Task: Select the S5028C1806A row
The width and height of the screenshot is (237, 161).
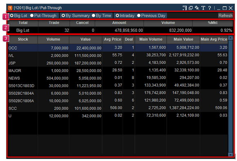Action: (x=118, y=101)
